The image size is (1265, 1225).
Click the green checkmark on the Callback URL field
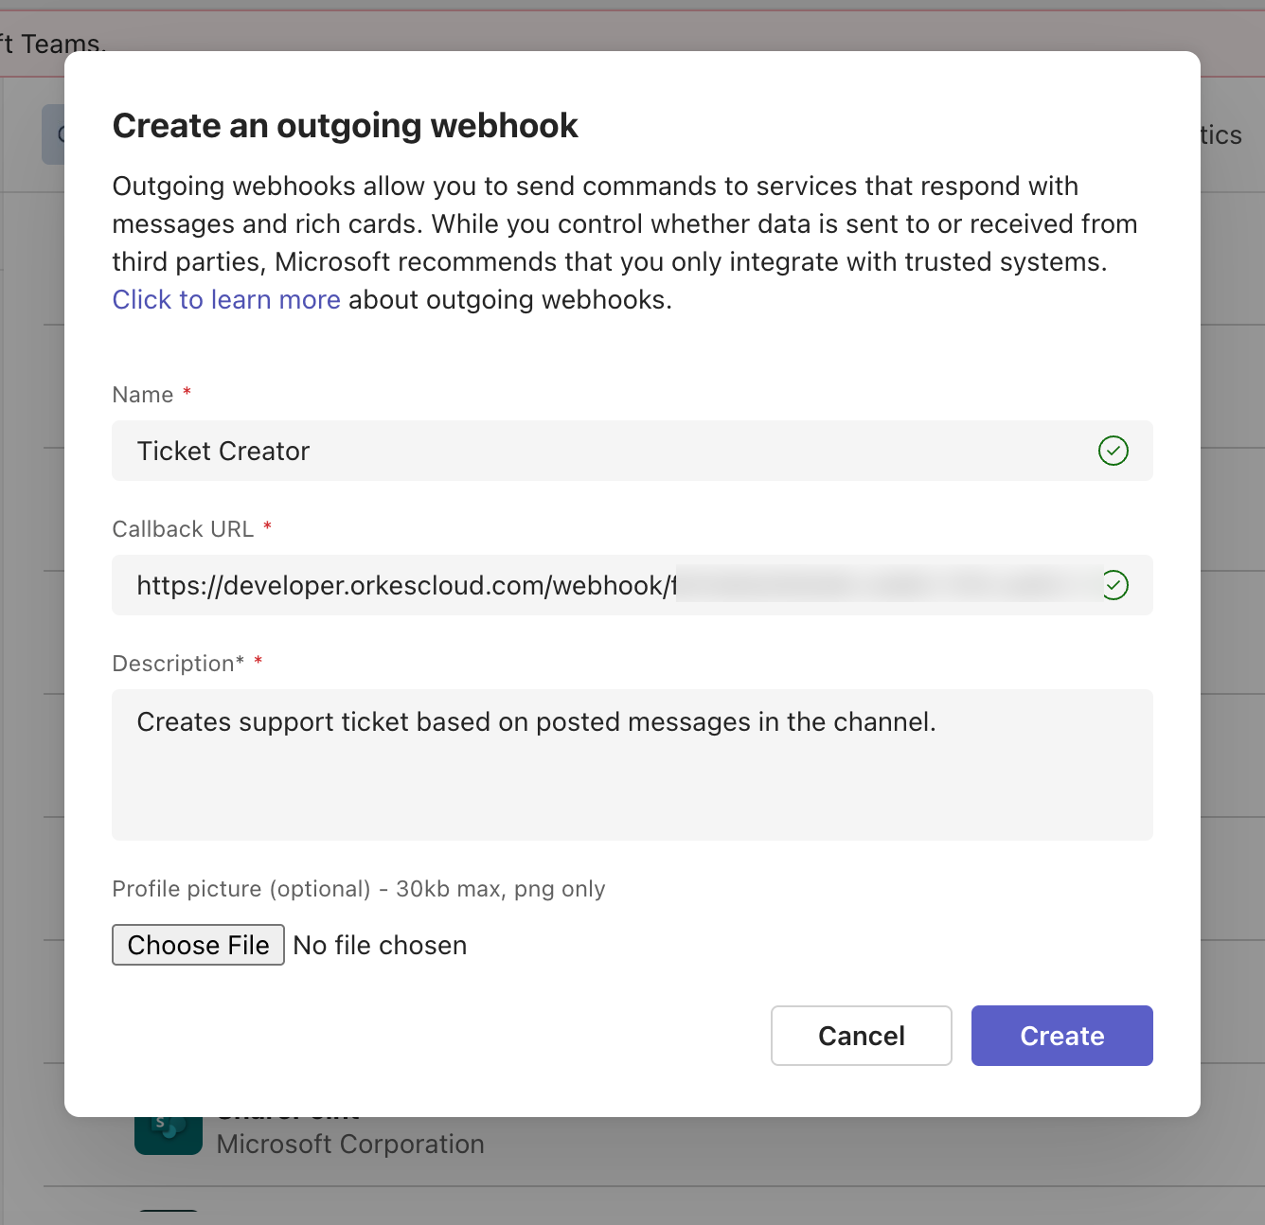click(1114, 585)
